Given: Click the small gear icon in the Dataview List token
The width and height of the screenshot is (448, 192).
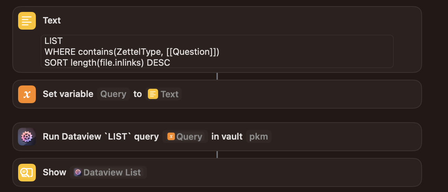Looking at the screenshot, I should (x=78, y=172).
